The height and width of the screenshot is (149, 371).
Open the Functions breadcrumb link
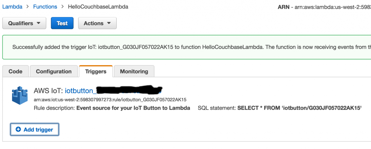tap(45, 7)
